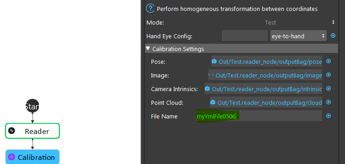
Task: Click the code brackets icon in Image field
Action: 211,75
